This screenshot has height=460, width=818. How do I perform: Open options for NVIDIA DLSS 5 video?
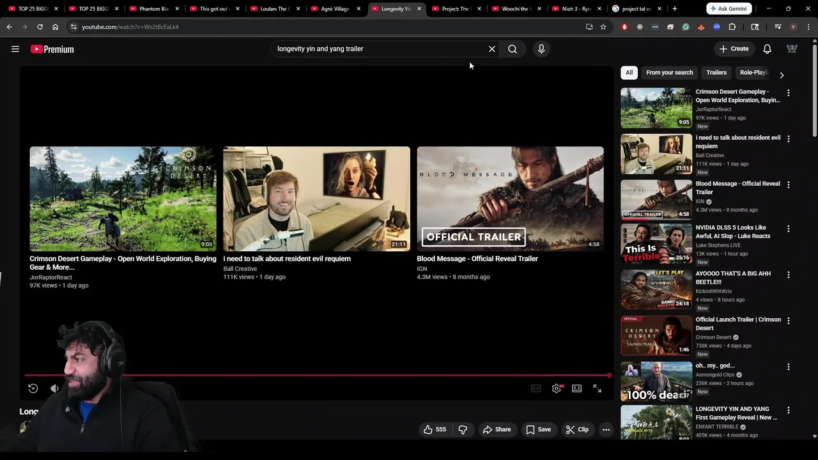[789, 229]
